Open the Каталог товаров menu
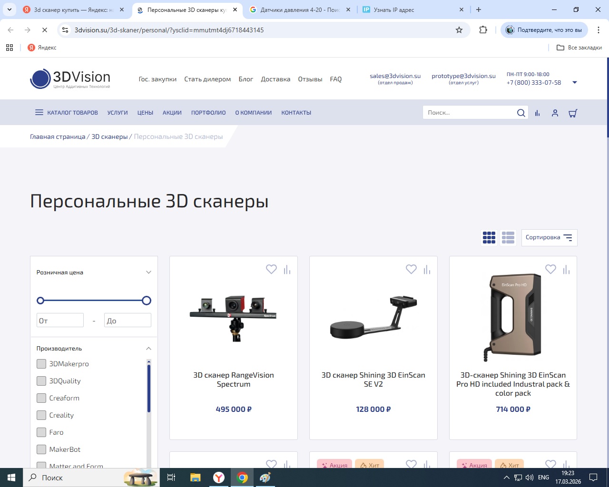 click(67, 113)
